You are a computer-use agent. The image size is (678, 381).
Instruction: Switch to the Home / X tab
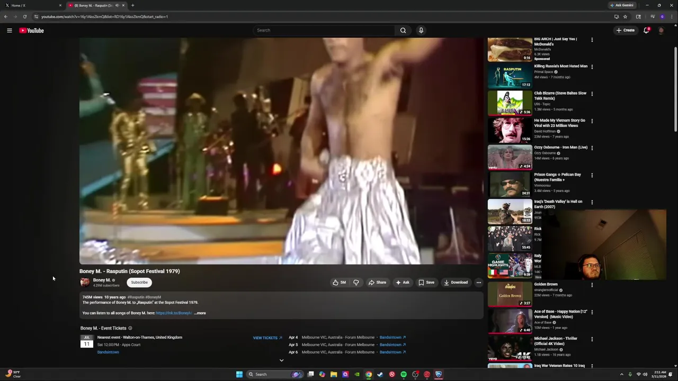coord(32,5)
